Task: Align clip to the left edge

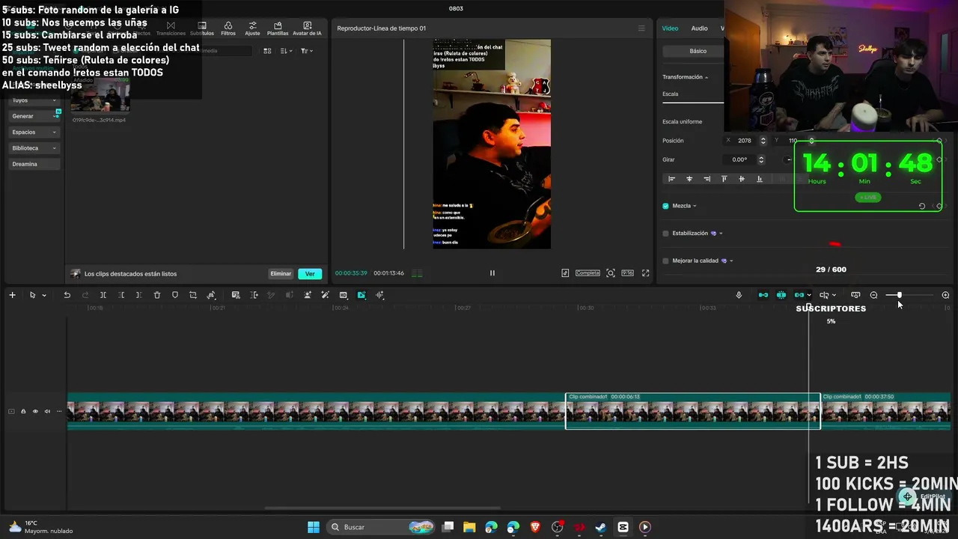Action: pyautogui.click(x=671, y=179)
